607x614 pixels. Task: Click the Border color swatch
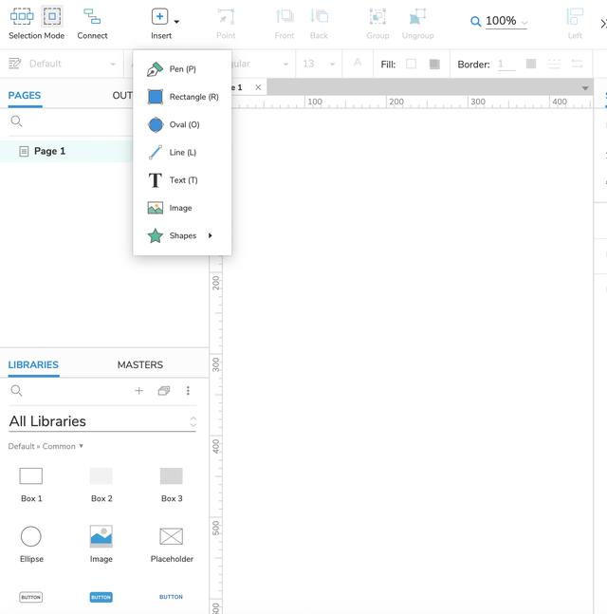[531, 64]
